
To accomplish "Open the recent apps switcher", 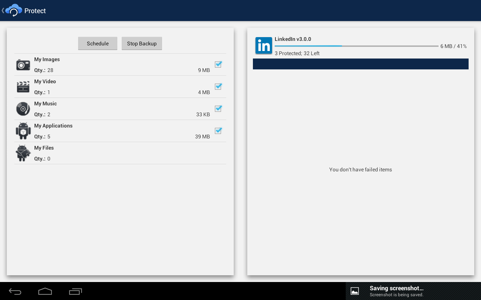I will [76, 291].
